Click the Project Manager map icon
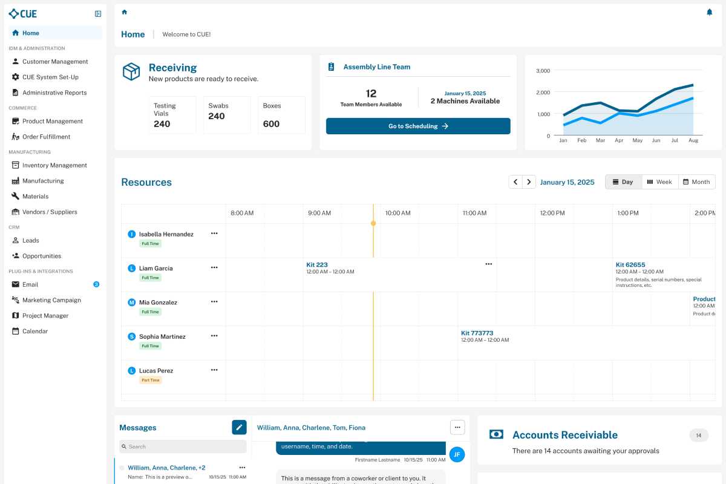 point(16,316)
